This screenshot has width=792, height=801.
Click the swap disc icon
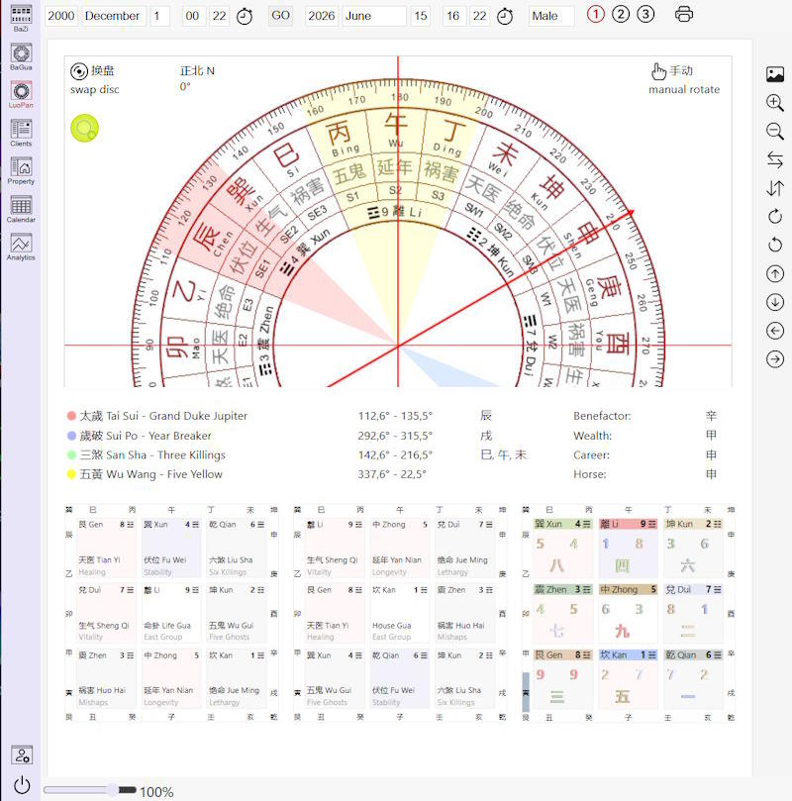pos(78,71)
